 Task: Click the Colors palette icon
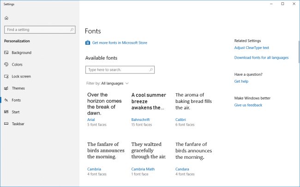coord(6,65)
